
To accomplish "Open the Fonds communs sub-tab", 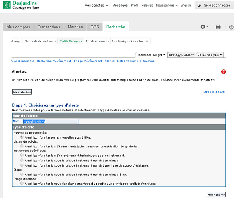I will coord(97,41).
